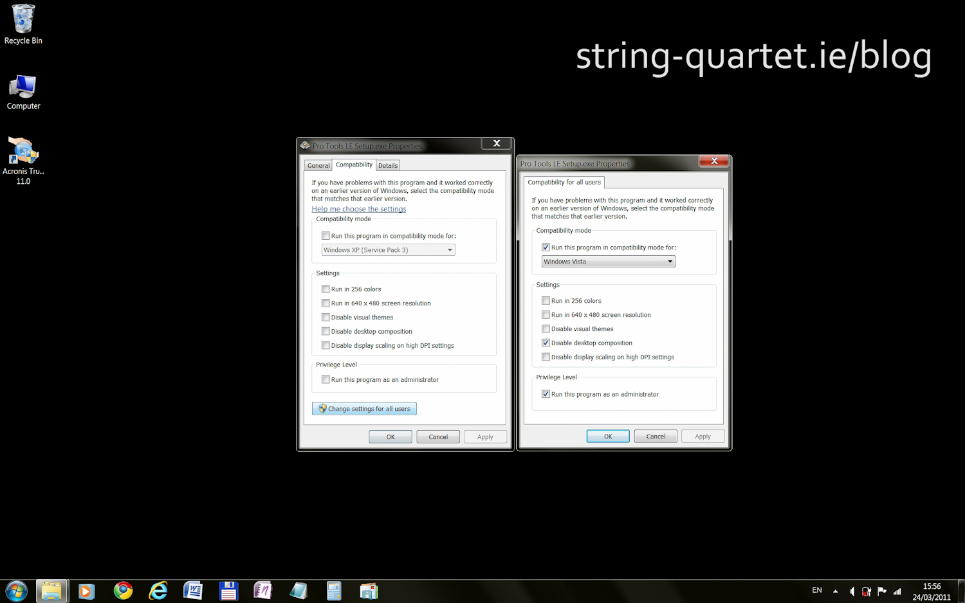Viewport: 965px width, 603px height.
Task: Click the EN language indicator
Action: click(x=817, y=590)
